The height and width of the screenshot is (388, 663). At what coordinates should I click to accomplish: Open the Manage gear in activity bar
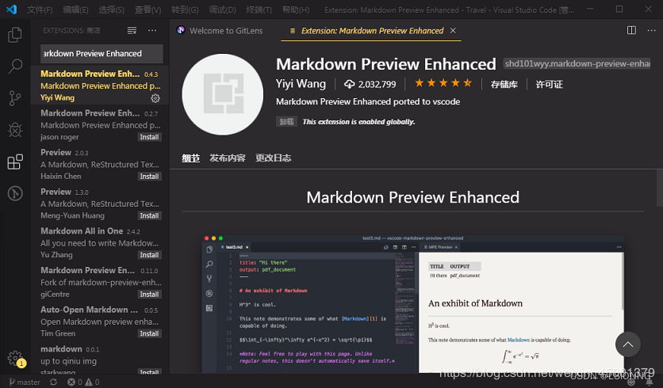[15, 358]
